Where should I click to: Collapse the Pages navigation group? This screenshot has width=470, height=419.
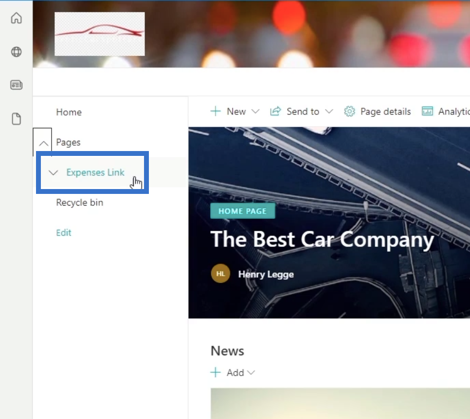[43, 143]
